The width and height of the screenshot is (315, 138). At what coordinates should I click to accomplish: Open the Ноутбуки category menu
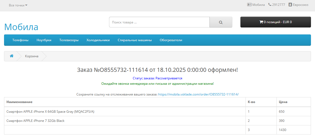tap(44, 40)
